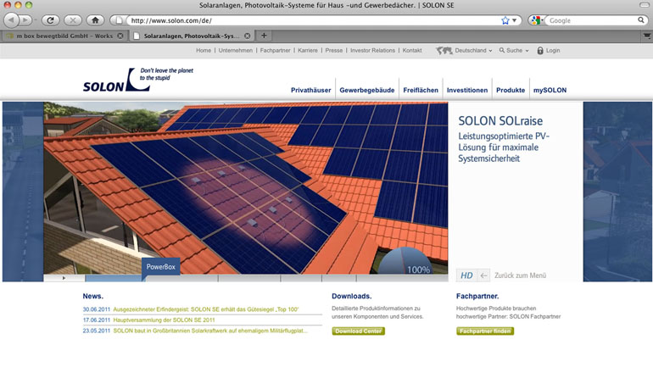This screenshot has width=653, height=367.
Task: Open the browser home page icon
Action: 95,20
